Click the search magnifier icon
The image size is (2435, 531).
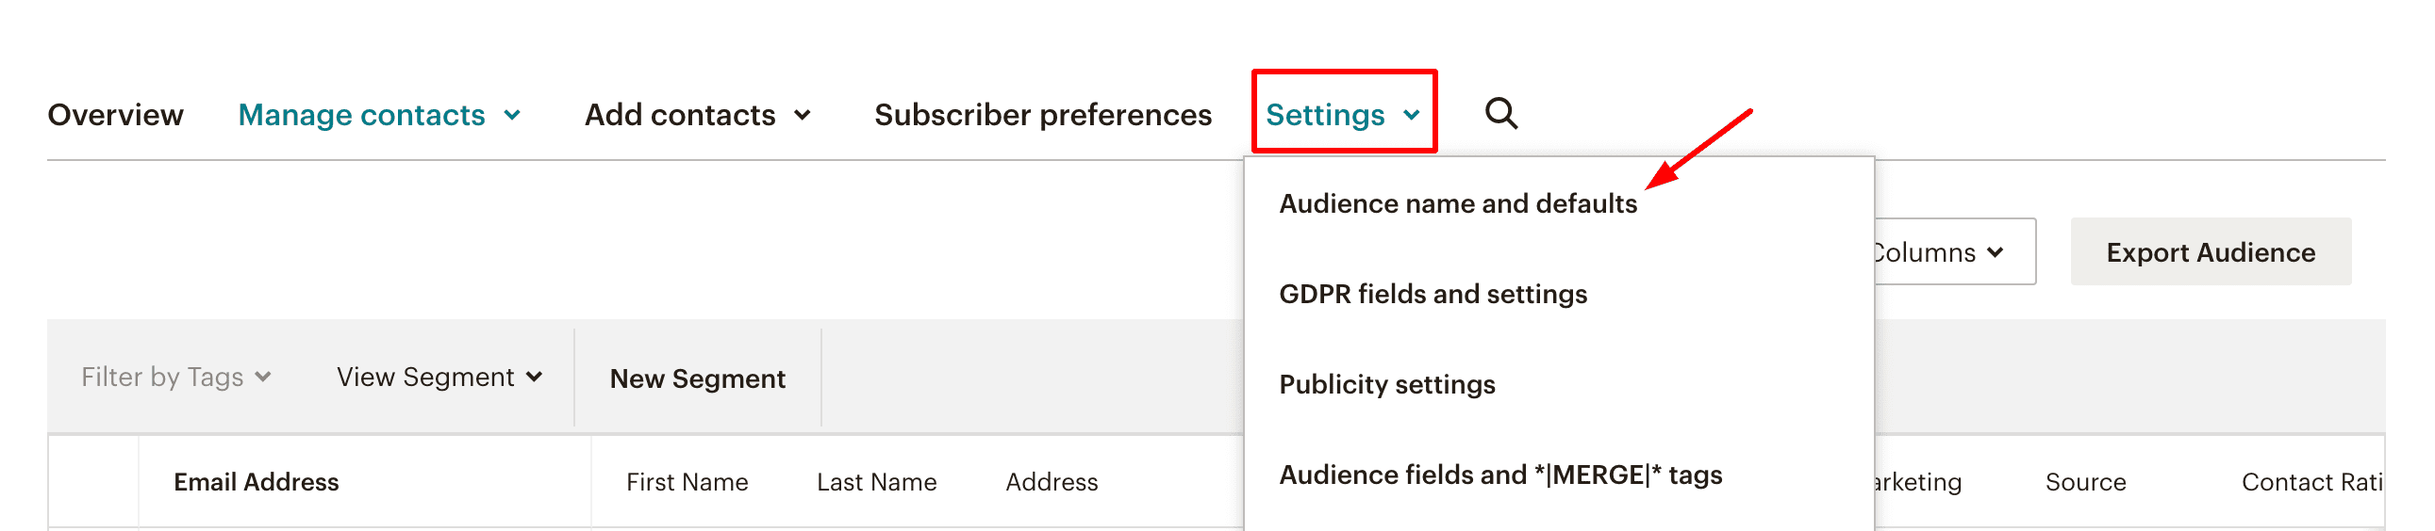pos(1500,114)
